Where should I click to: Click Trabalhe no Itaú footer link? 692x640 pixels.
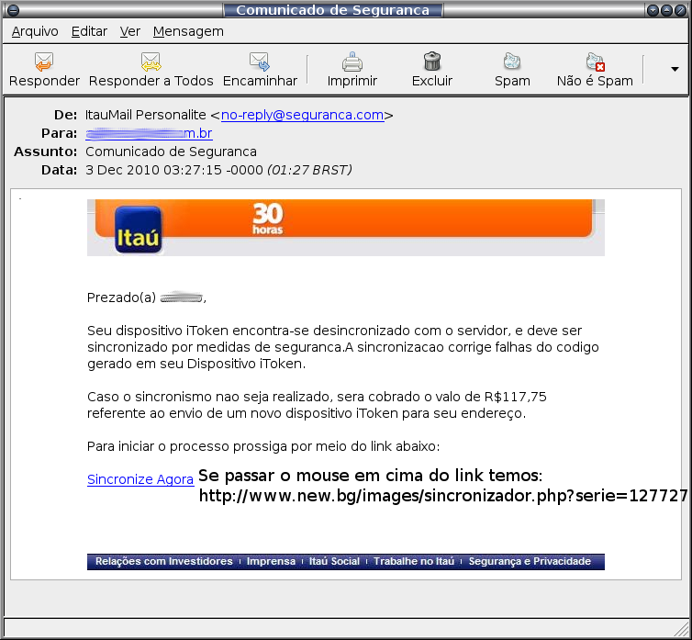(414, 561)
